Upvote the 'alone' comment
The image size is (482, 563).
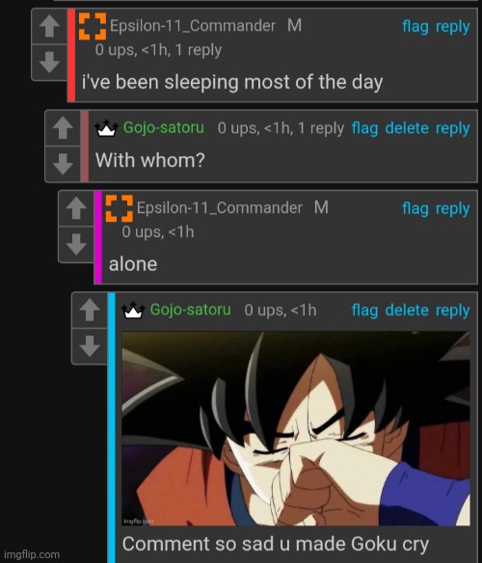click(x=76, y=208)
